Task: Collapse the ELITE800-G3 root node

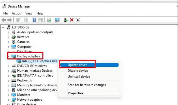Action: [x=3, y=27]
